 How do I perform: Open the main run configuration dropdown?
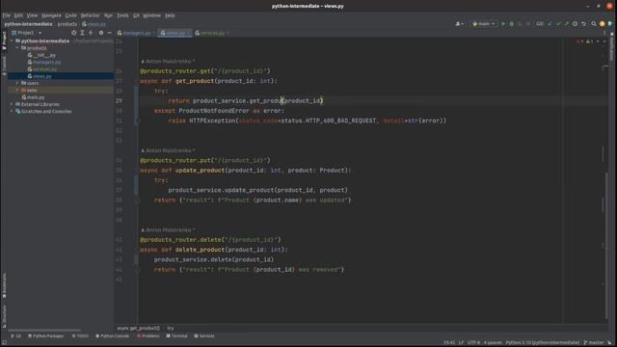483,24
